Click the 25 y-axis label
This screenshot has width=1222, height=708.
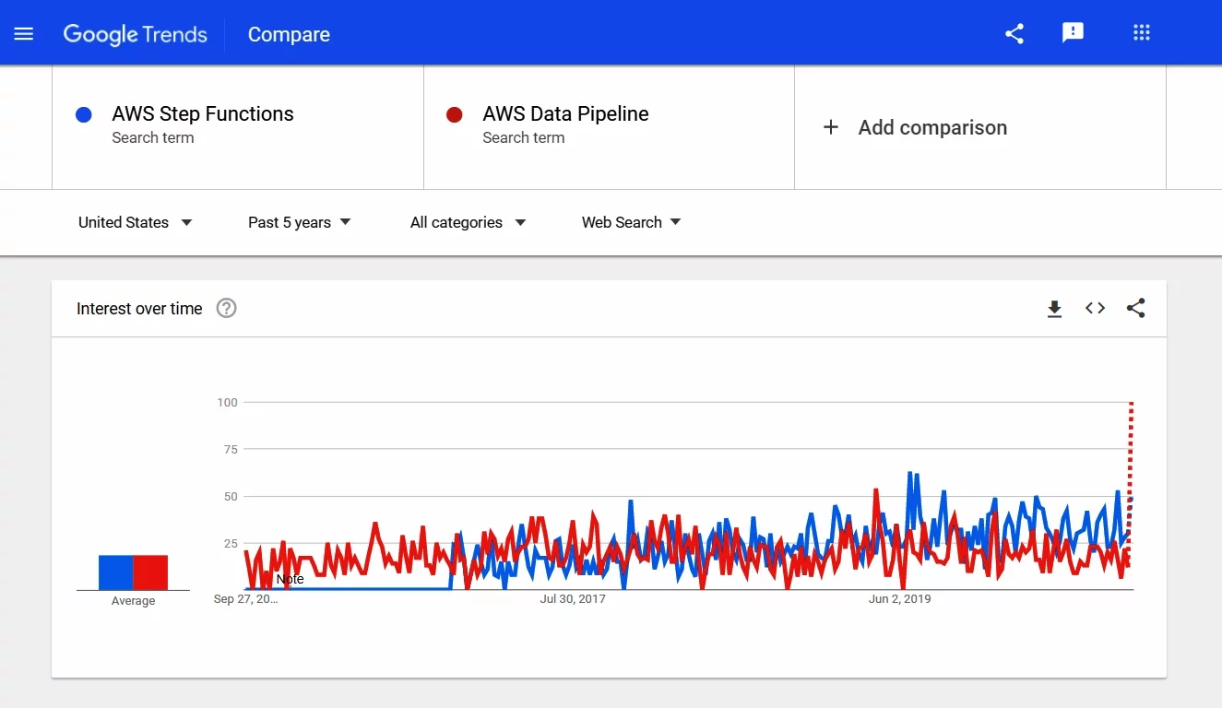231,543
